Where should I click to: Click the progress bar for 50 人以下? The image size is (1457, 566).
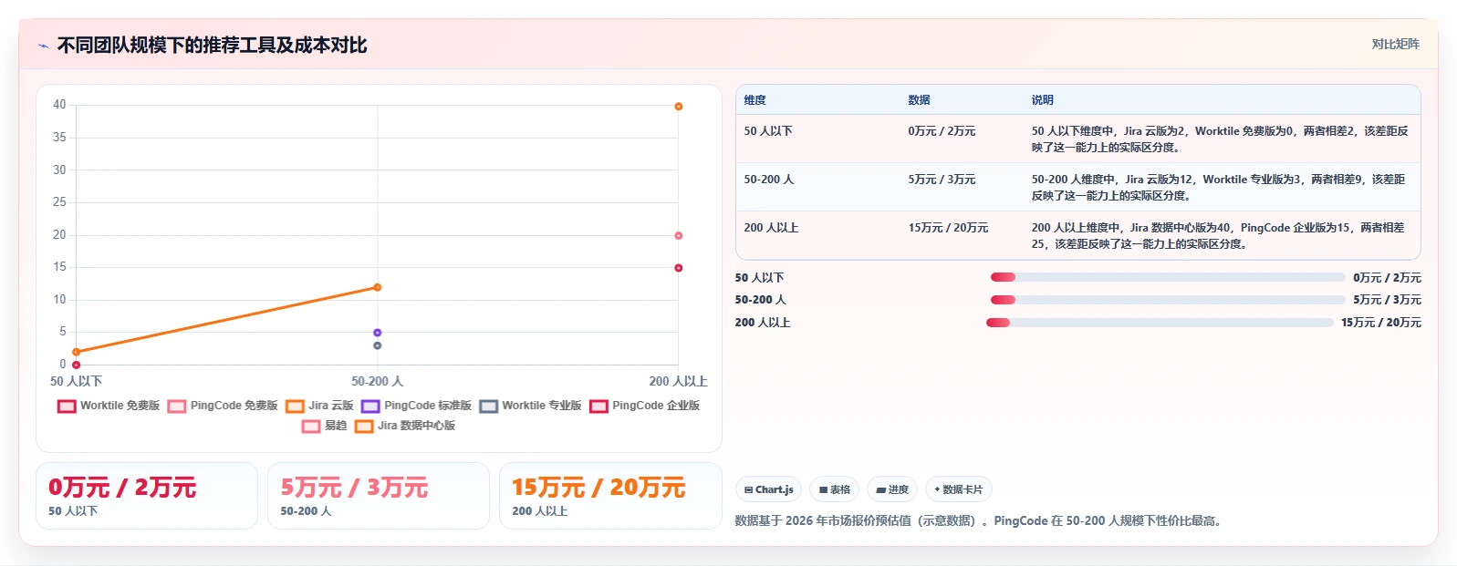tap(1168, 277)
